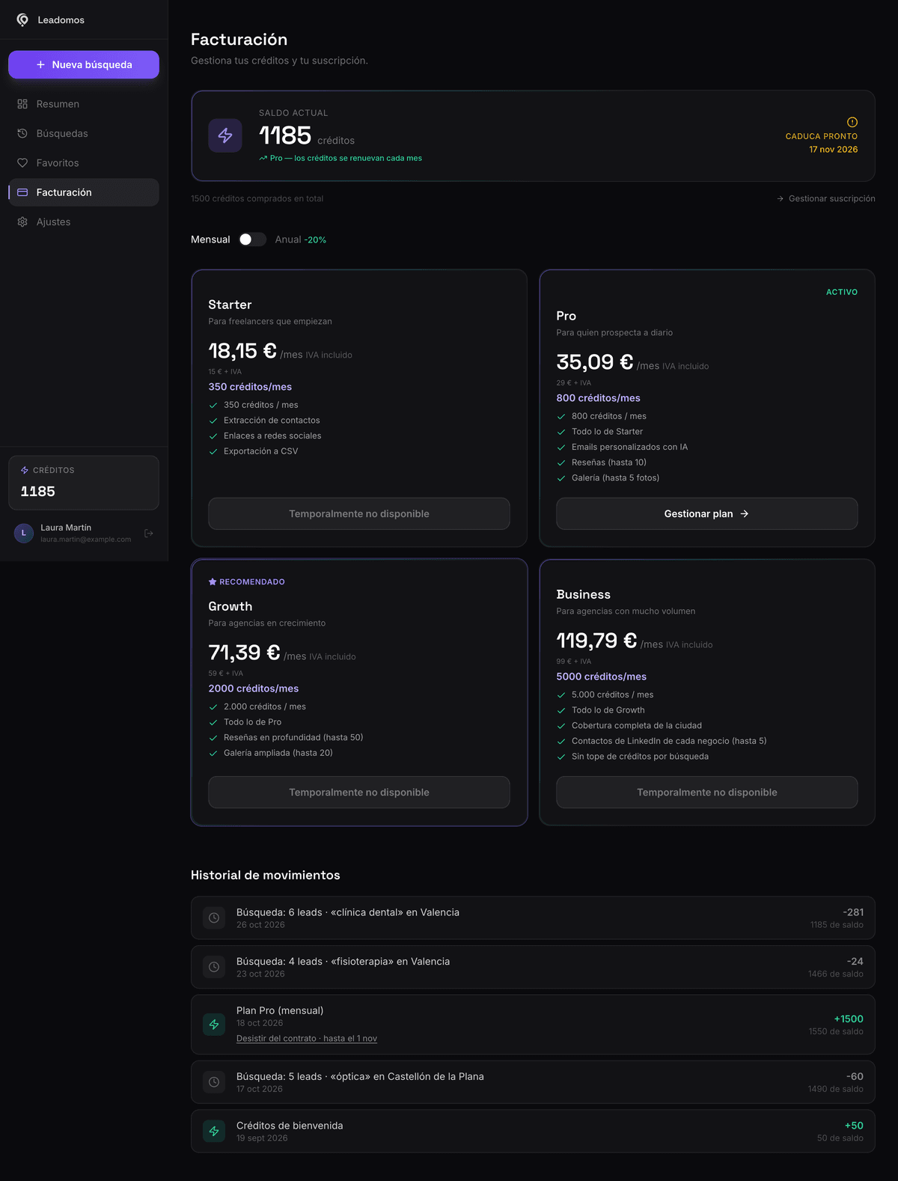Click the clock icon for óptica search
Screen dimensions: 898x1181
pos(214,1082)
